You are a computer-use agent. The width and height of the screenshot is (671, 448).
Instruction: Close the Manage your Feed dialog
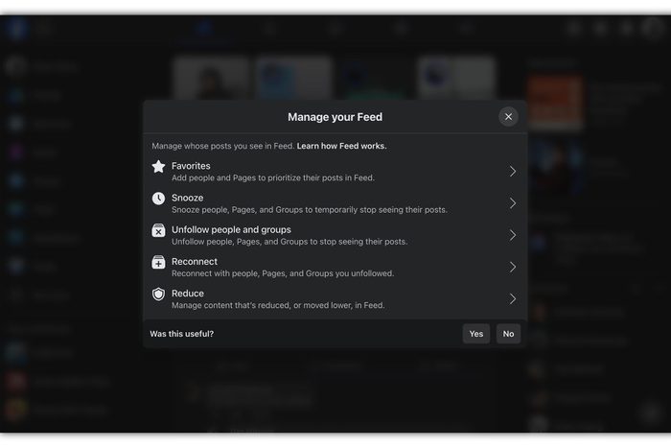508,117
